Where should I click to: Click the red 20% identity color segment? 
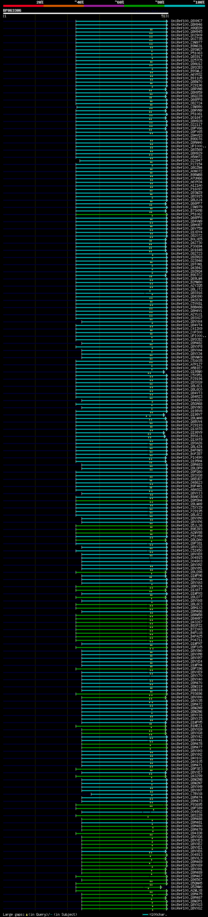click(x=23, y=6)
